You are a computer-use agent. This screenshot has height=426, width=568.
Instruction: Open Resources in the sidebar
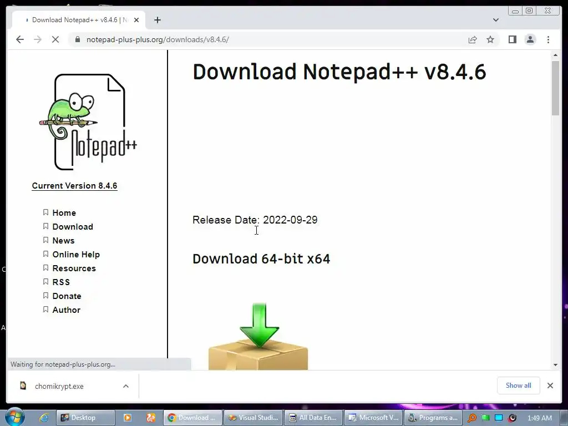pos(74,268)
